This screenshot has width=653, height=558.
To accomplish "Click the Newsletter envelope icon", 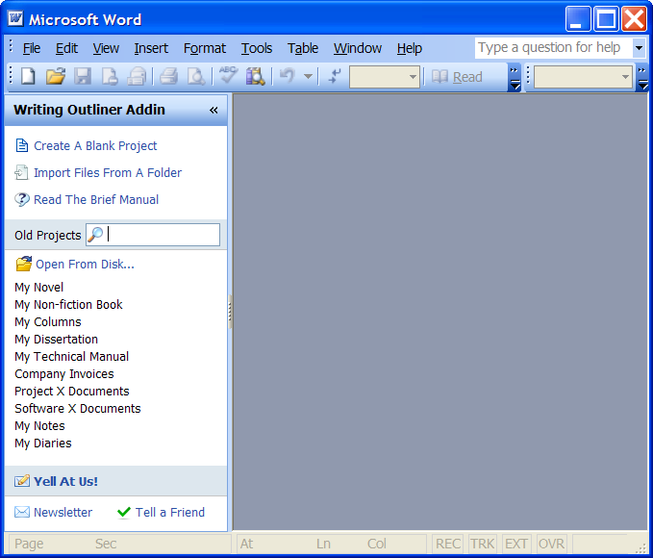I will pyautogui.click(x=22, y=512).
